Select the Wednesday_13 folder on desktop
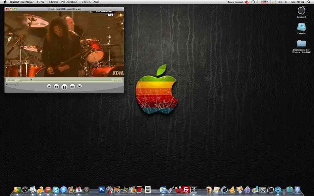Image resolution: width=314 pixels, height=196 pixels. (301, 44)
